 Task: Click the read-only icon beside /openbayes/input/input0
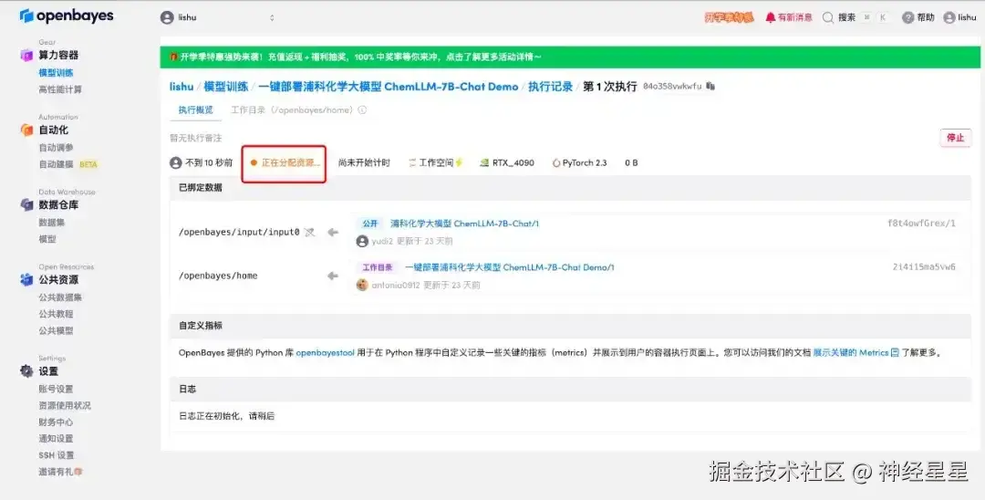click(x=309, y=233)
